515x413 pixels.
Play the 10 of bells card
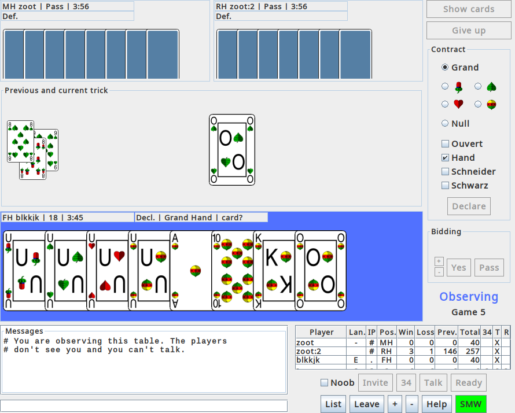233,271
